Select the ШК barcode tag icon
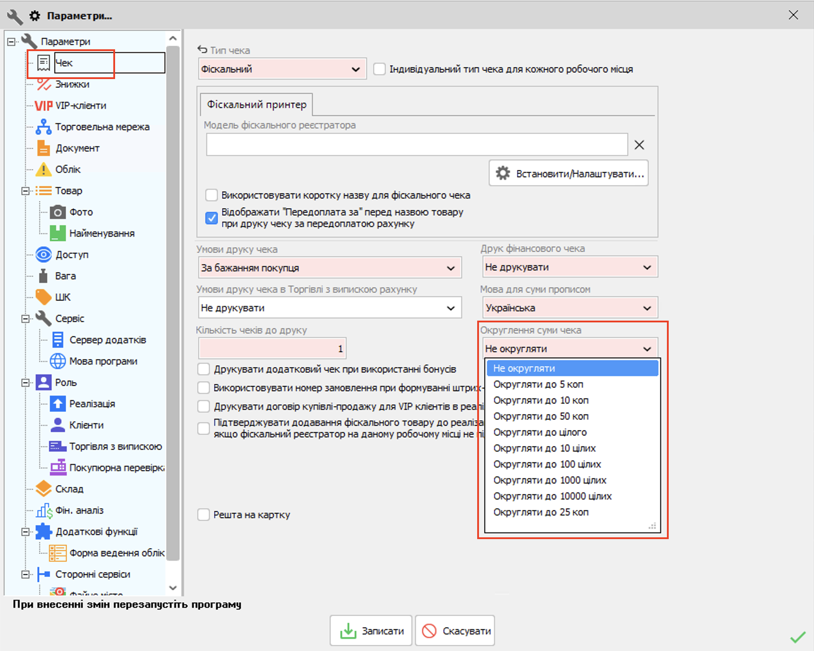814x651 pixels. pyautogui.click(x=44, y=297)
